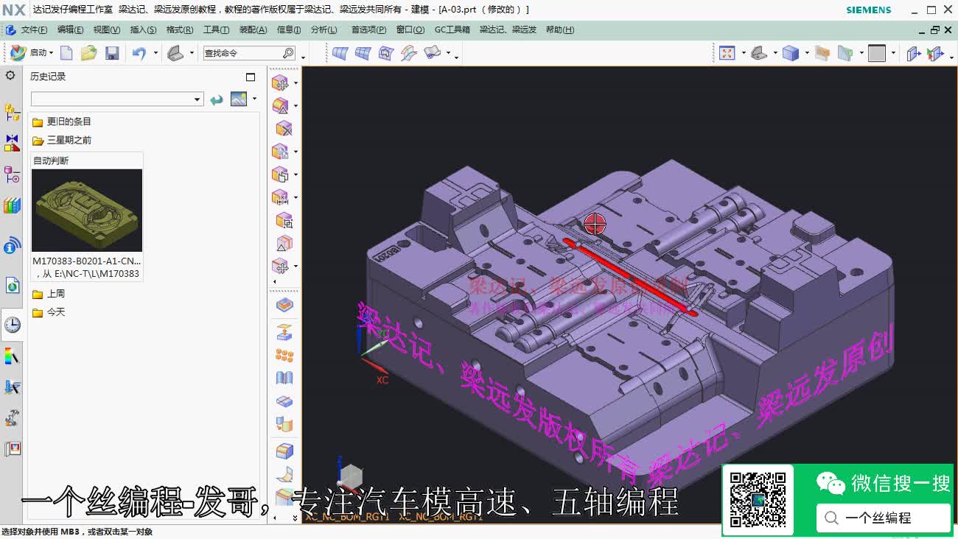Click the view orientation icon in the top right toolbar
This screenshot has height=539, width=958.
[759, 53]
